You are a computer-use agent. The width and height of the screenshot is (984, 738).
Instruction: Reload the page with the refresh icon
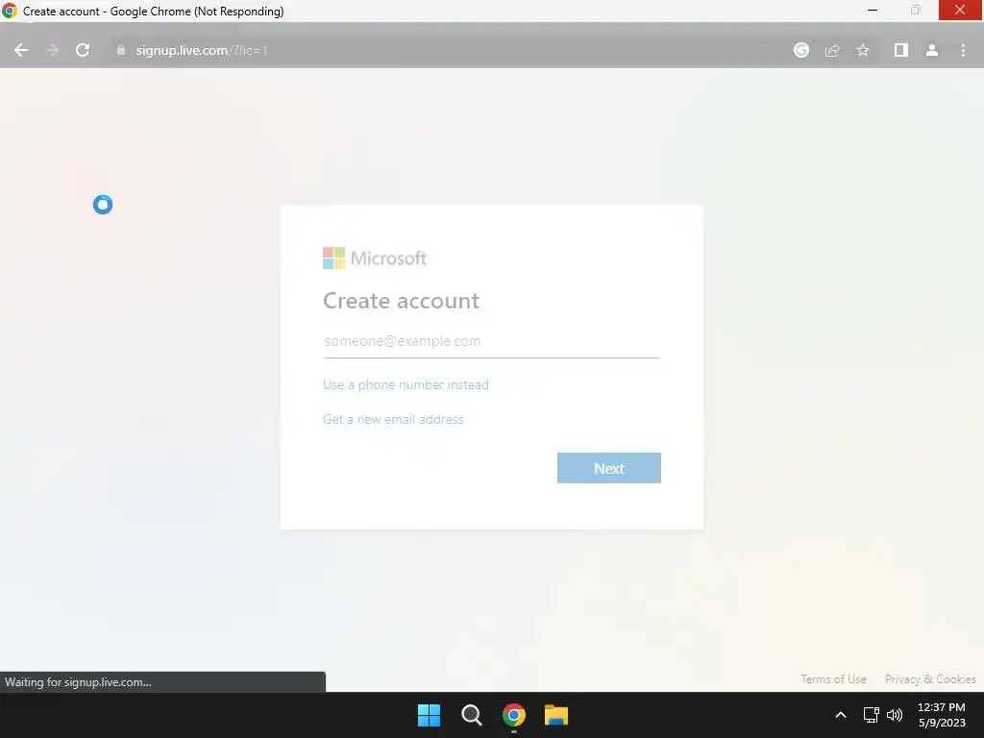(x=83, y=50)
